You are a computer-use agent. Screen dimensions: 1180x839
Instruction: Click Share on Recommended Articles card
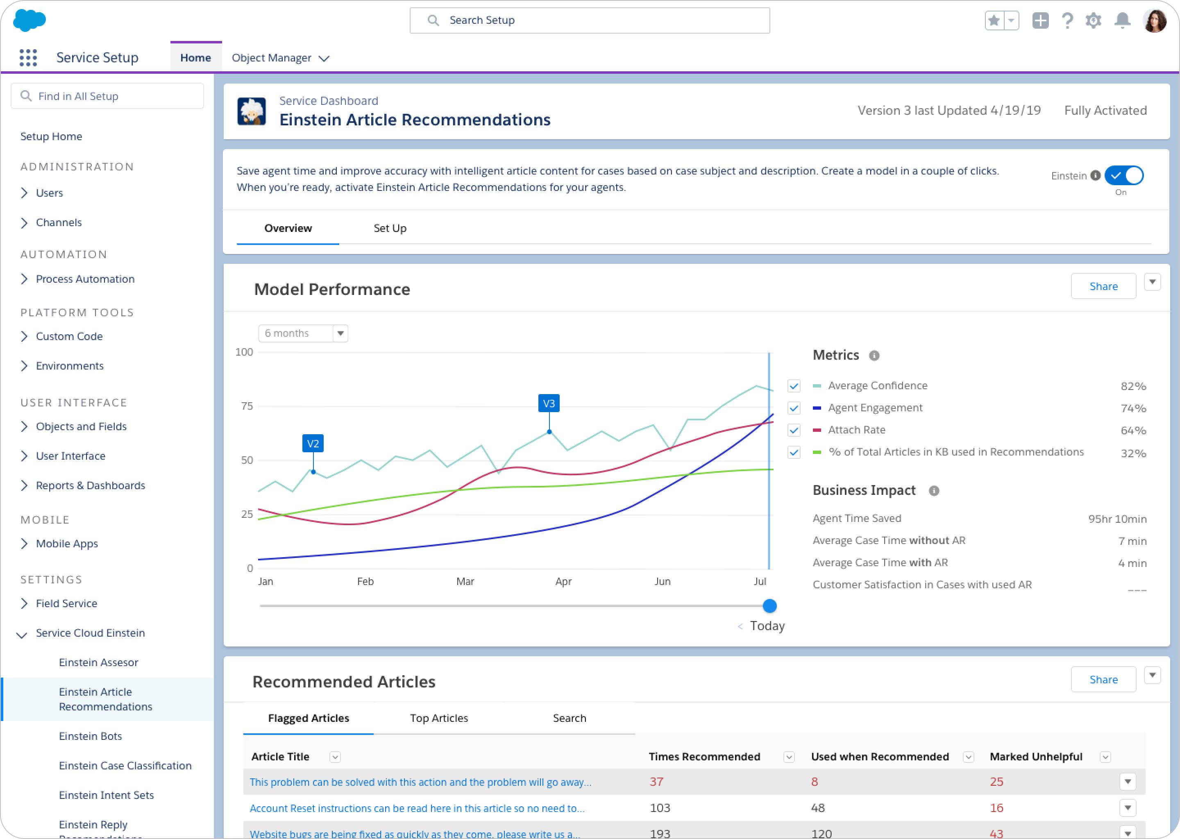tap(1103, 679)
